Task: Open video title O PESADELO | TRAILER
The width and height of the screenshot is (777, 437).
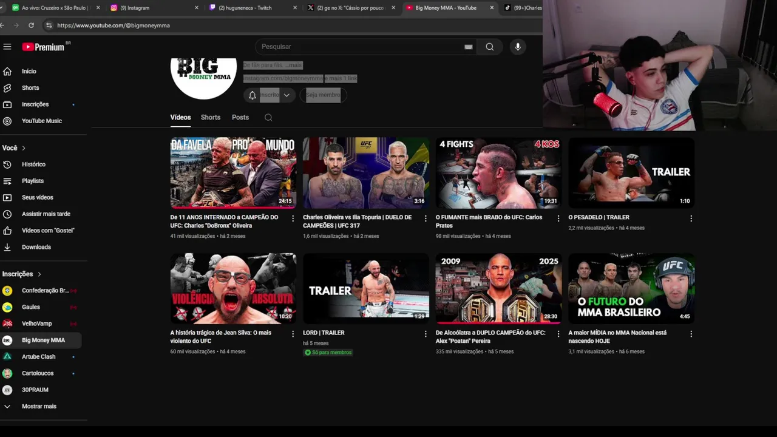Action: pyautogui.click(x=599, y=217)
